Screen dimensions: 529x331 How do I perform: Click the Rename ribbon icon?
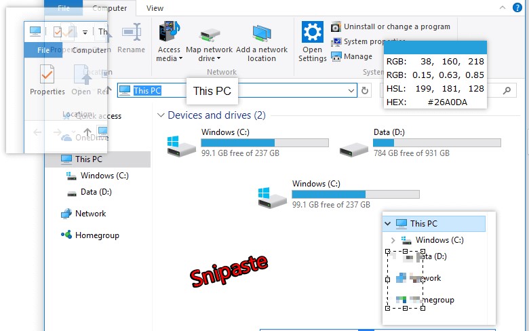(132, 33)
